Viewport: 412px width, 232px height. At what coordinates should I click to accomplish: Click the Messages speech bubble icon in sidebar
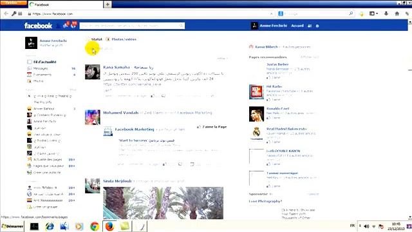pyautogui.click(x=29, y=68)
